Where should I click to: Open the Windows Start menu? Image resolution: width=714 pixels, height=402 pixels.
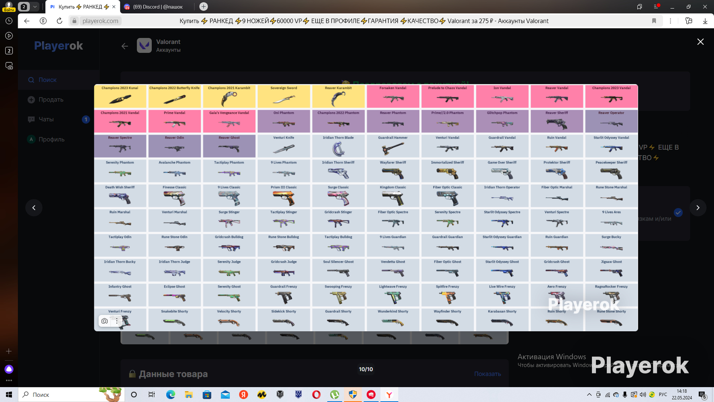[x=9, y=395]
